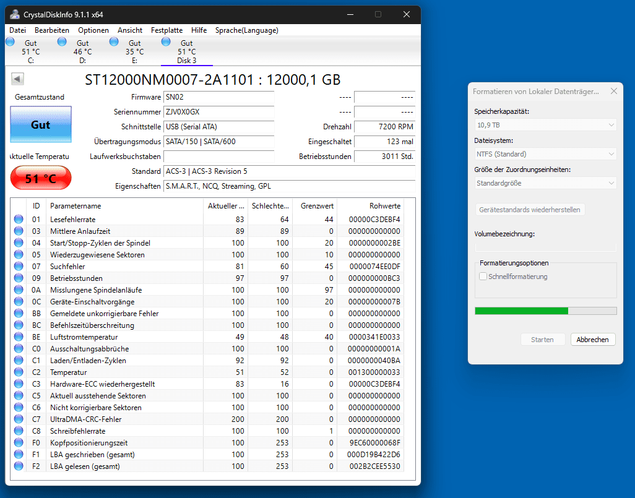Click the Drehzahl value 7200 RPM

[x=385, y=127]
